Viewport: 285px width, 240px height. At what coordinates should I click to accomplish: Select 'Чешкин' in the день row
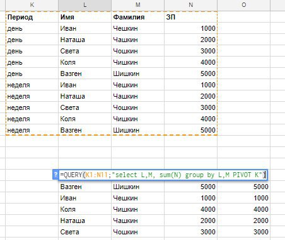coord(138,28)
